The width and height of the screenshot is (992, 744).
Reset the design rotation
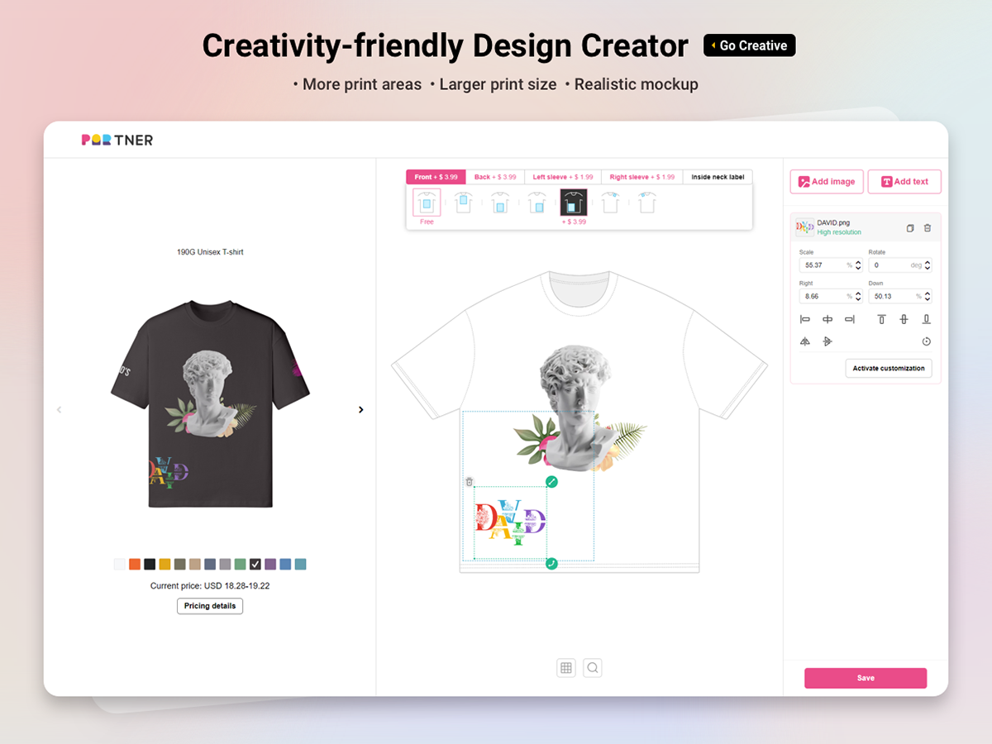click(926, 341)
